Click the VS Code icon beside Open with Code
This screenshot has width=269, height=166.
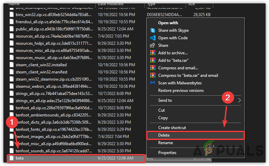point(153,38)
